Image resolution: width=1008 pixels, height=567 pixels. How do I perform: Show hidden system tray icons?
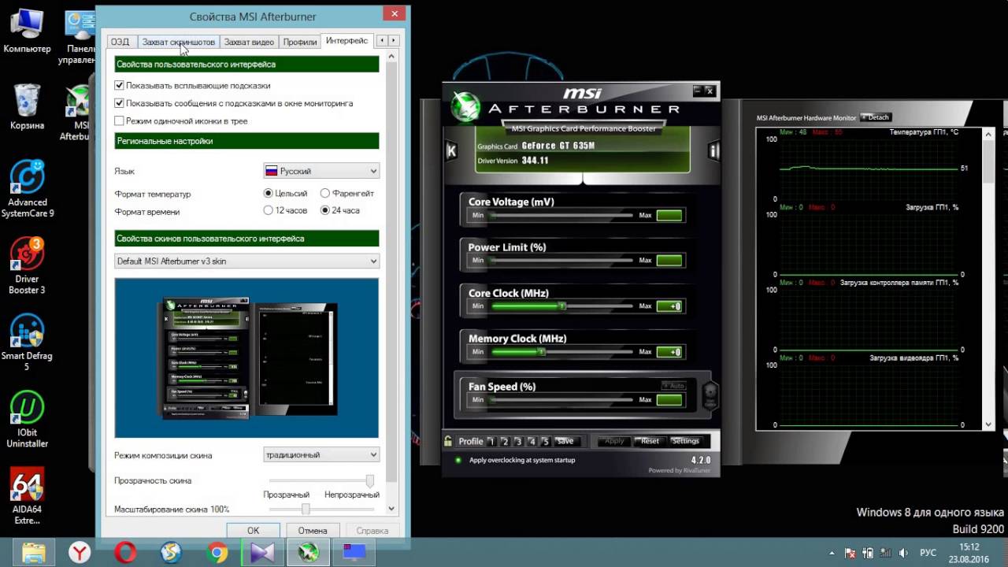point(832,553)
